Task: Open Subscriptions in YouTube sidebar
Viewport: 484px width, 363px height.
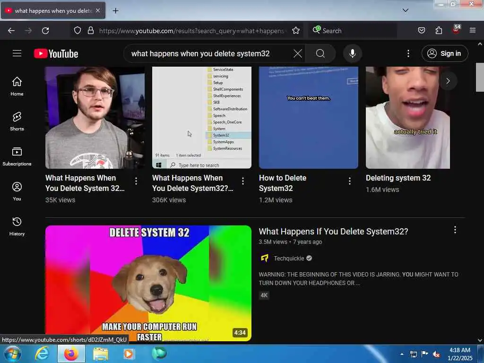Action: pyautogui.click(x=17, y=156)
